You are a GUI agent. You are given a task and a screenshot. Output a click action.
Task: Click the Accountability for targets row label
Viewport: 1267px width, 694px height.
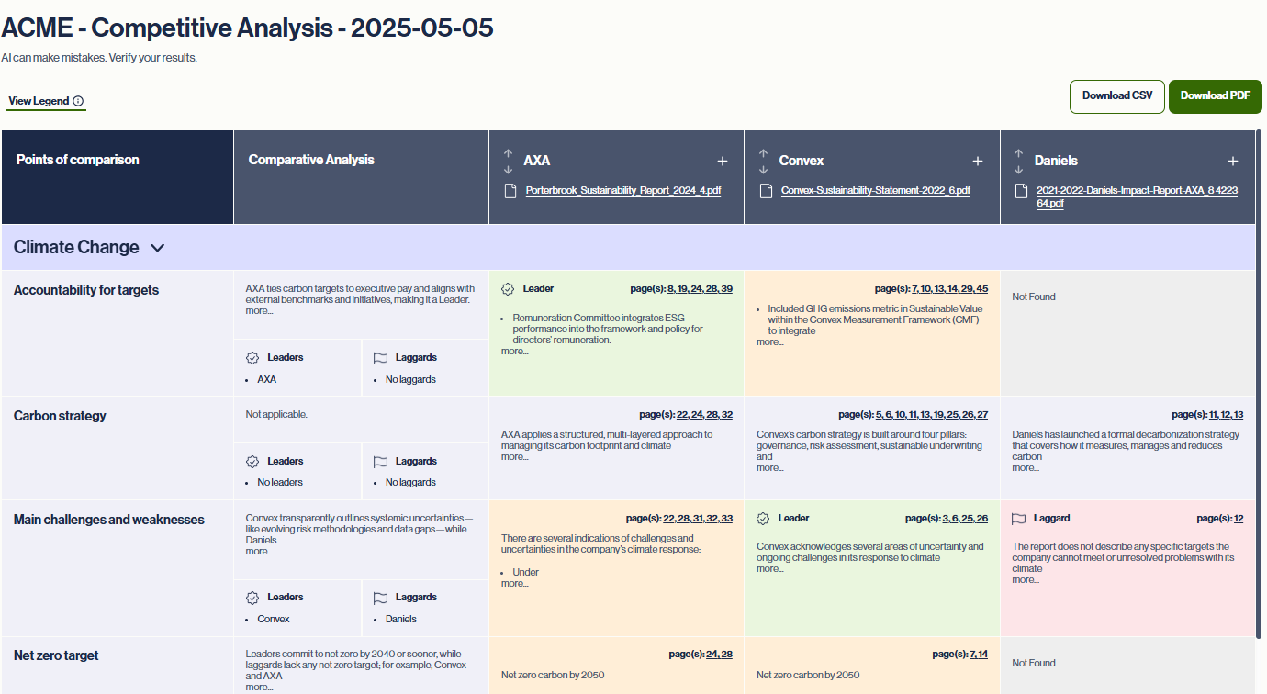pos(86,290)
